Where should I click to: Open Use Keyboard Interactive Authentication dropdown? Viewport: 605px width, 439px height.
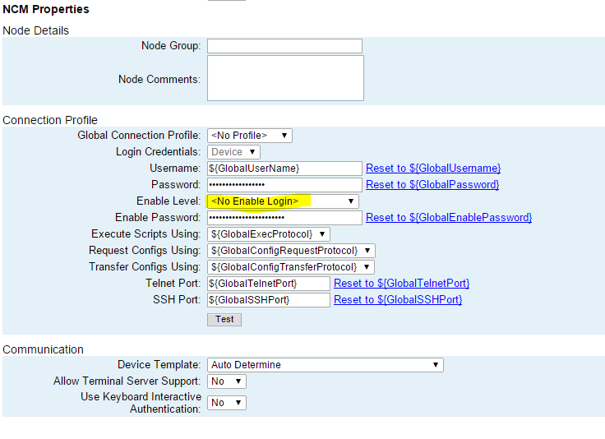click(x=227, y=403)
